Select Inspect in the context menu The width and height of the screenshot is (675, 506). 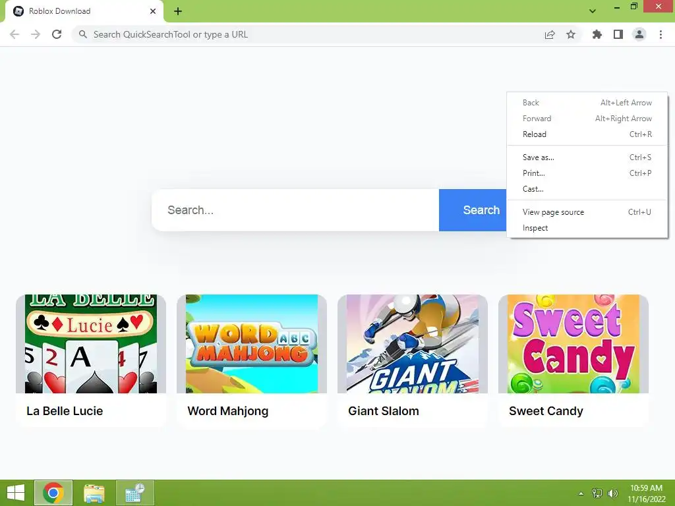click(x=587, y=227)
